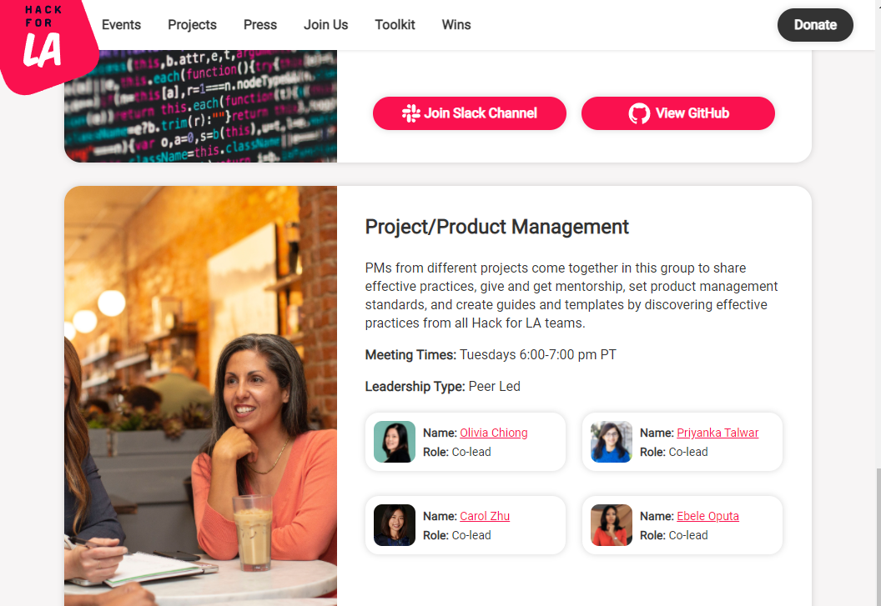Open the Join Us nav link
Image resolution: width=881 pixels, height=606 pixels.
pos(326,25)
